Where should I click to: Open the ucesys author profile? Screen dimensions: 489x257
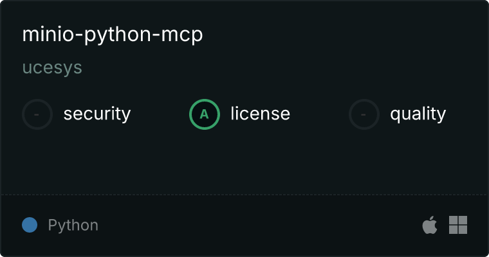(x=52, y=67)
